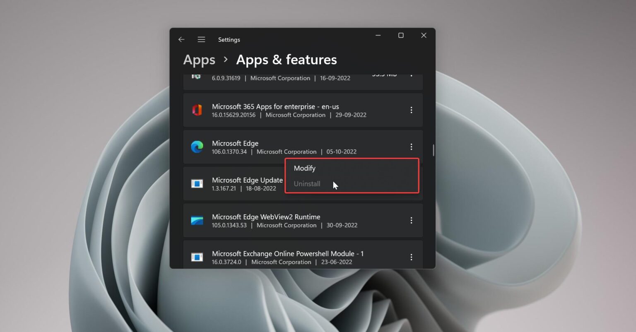Click the Microsoft 365 Apps for enterprise icon
The height and width of the screenshot is (332, 636).
click(x=198, y=110)
